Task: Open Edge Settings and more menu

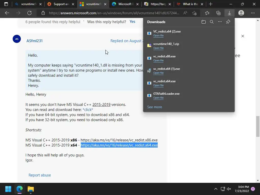Action: pos(253,13)
